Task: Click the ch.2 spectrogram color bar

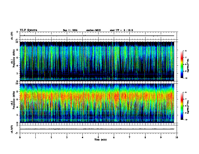Action: [x=182, y=106]
